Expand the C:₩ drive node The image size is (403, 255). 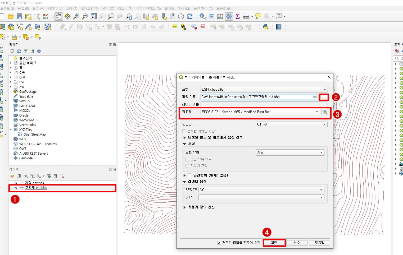pos(11,73)
